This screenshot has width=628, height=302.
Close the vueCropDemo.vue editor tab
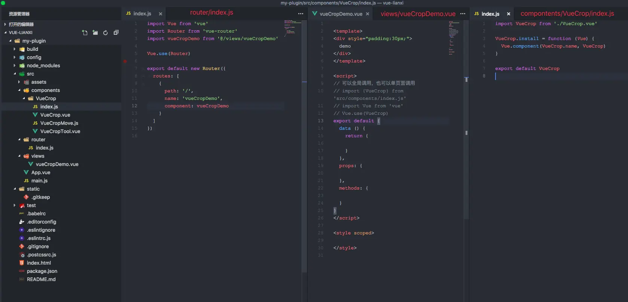(x=368, y=14)
